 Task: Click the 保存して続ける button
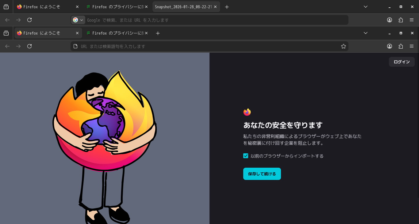coord(262,174)
